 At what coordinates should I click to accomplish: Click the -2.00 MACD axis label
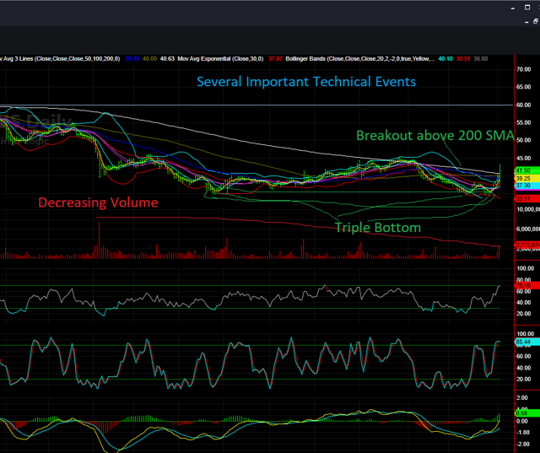(521, 445)
